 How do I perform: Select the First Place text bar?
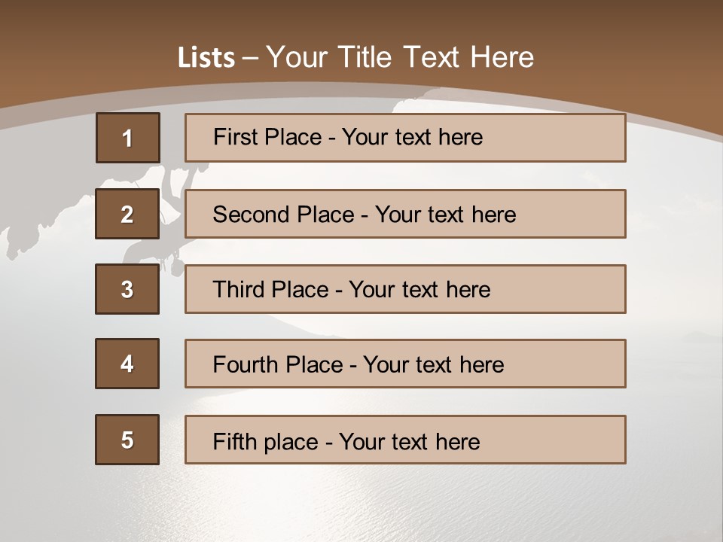pos(405,138)
